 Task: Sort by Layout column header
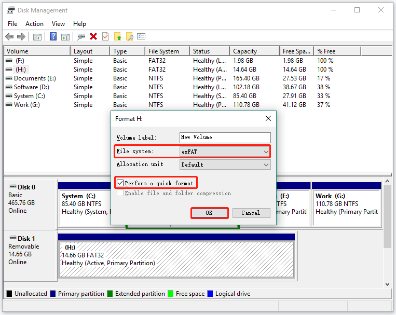click(90, 51)
